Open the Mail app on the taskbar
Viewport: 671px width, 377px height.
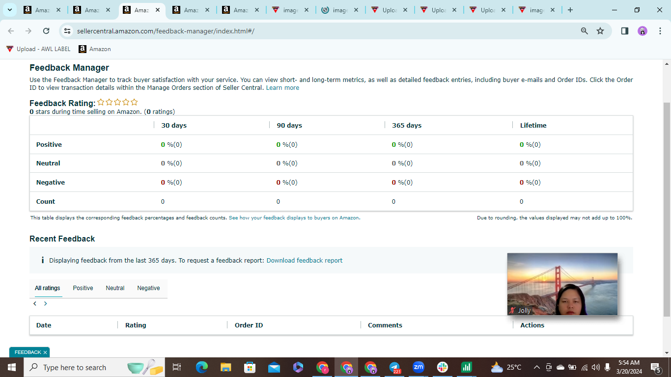point(274,367)
